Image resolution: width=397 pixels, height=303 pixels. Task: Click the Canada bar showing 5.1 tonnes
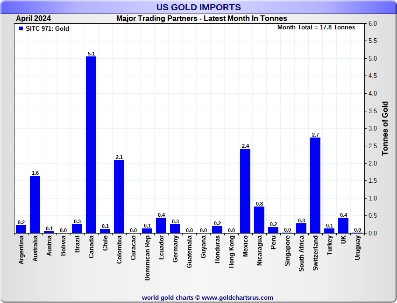click(x=91, y=145)
